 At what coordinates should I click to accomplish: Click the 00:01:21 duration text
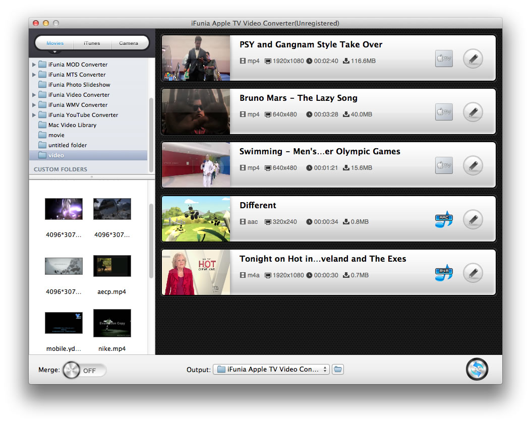326,168
